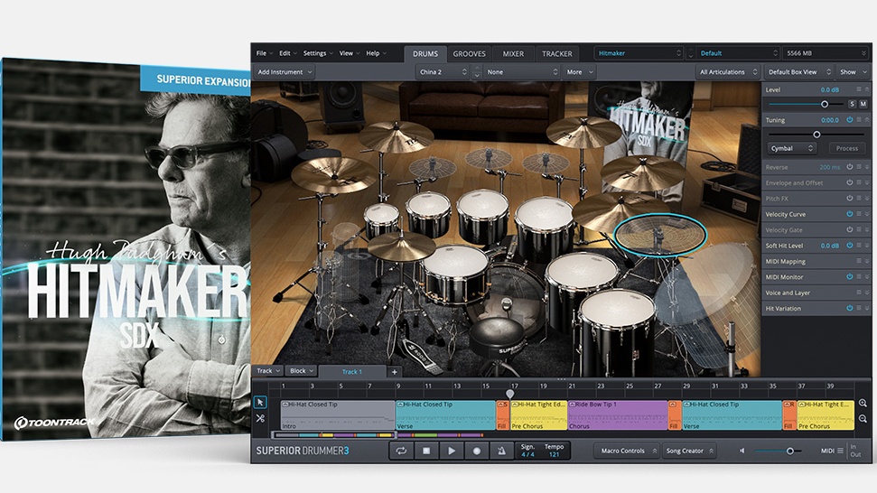
Task: Open the More options button
Action: pyautogui.click(x=578, y=72)
